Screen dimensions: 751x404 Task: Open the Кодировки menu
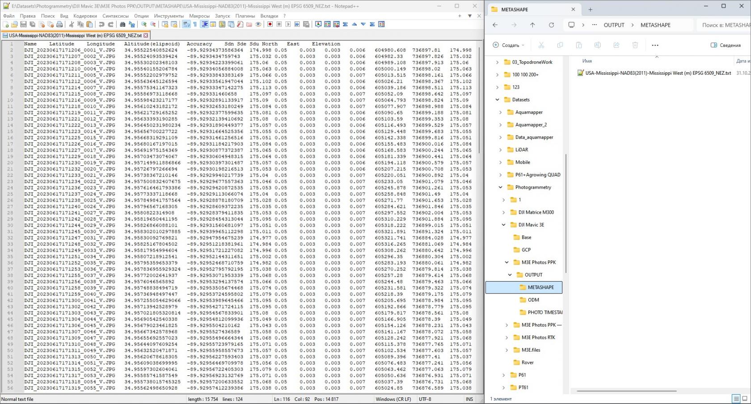[x=85, y=16]
